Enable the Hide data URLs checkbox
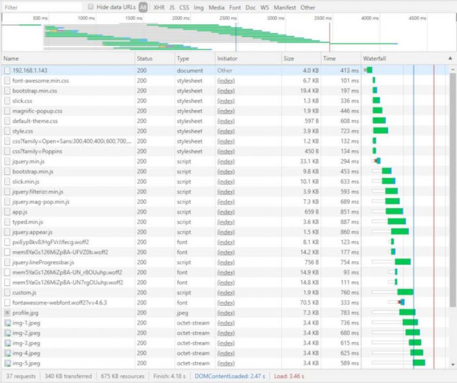This screenshot has width=457, height=383. pos(90,7)
